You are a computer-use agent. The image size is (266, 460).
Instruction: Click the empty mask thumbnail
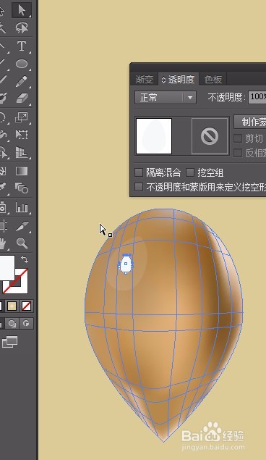[x=210, y=136]
